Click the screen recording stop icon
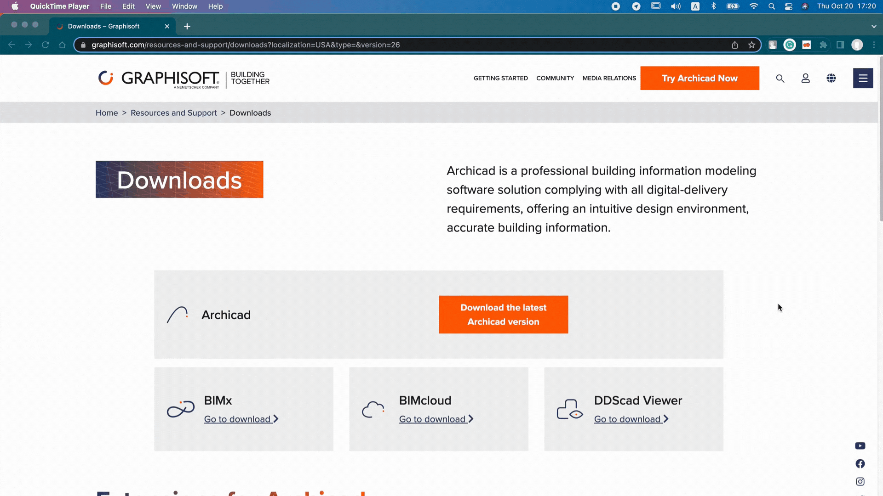Viewport: 883px width, 496px height. point(616,6)
